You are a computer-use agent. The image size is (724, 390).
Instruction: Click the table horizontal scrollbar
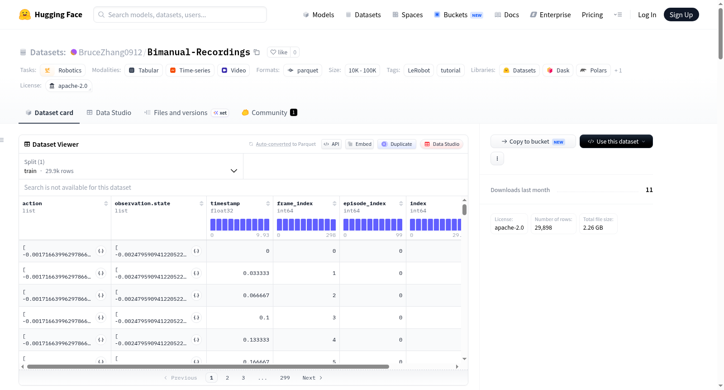(x=208, y=366)
